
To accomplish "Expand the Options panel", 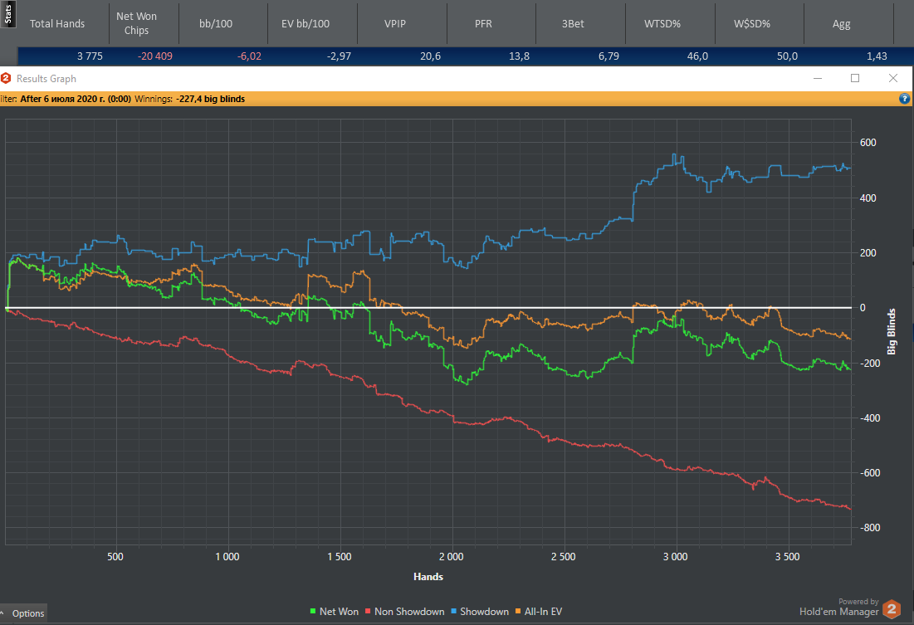I will (x=23, y=613).
